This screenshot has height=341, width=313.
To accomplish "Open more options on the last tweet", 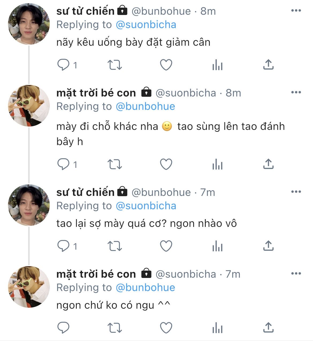I will pyautogui.click(x=296, y=274).
